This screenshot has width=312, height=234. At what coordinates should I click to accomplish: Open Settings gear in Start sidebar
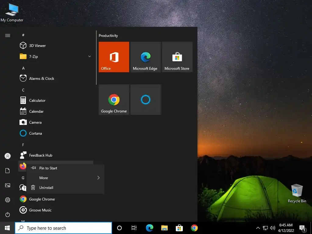tap(8, 200)
